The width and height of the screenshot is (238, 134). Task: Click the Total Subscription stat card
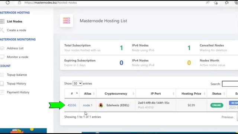click(x=94, y=48)
